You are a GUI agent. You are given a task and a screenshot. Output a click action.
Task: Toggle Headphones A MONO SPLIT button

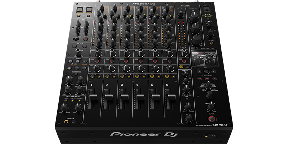(x=80, y=100)
